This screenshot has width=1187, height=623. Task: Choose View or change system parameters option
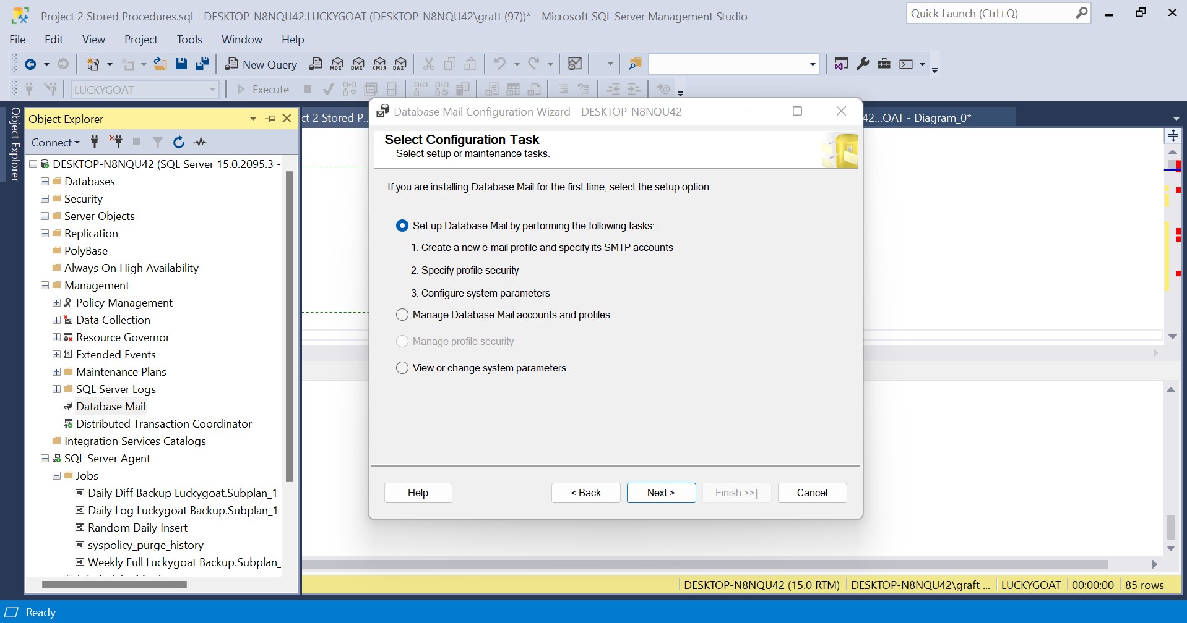click(402, 368)
